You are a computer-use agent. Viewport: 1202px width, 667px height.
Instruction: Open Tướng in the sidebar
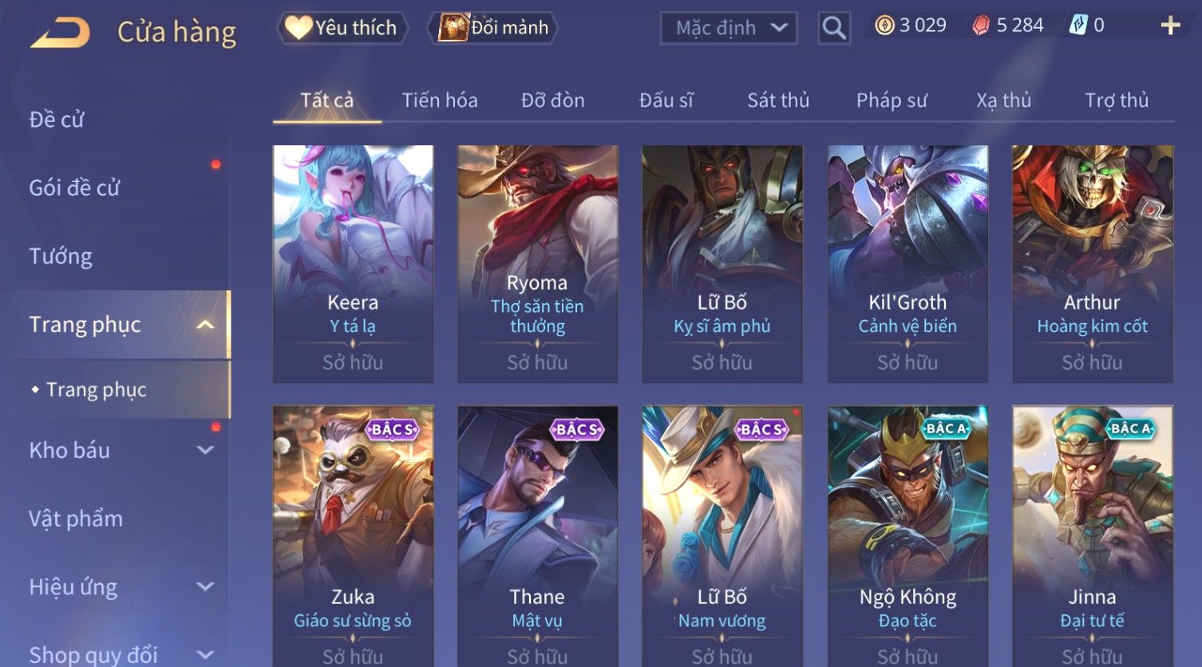click(61, 256)
